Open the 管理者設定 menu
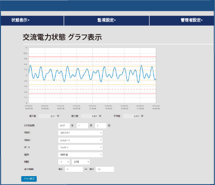The image size is (215, 185). coord(191,20)
